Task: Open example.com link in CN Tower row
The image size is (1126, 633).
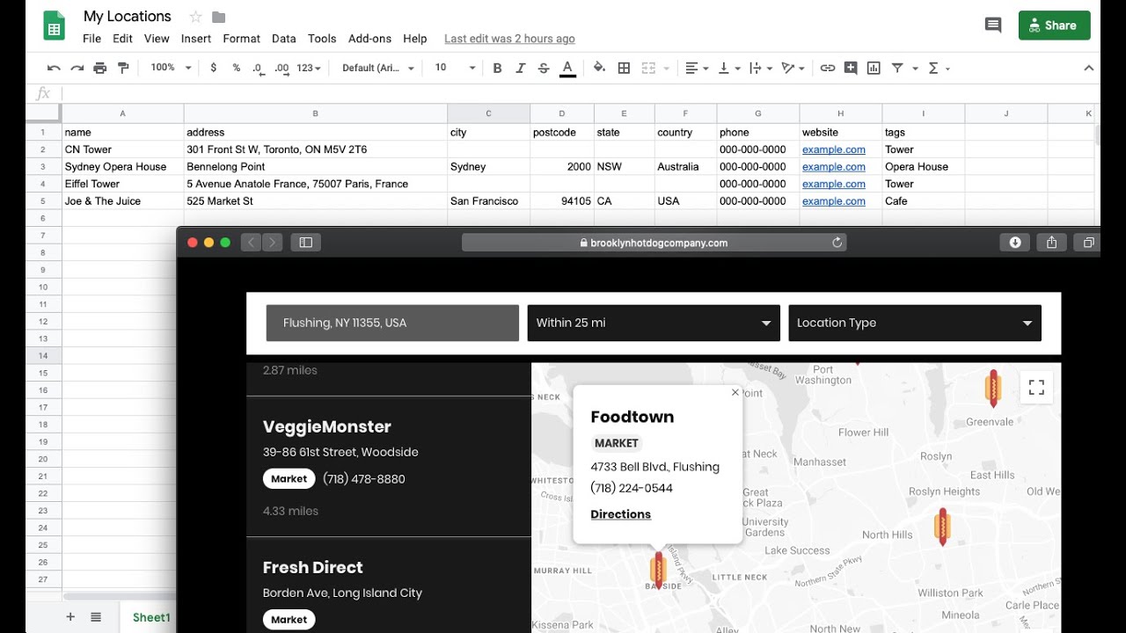Action: [834, 149]
